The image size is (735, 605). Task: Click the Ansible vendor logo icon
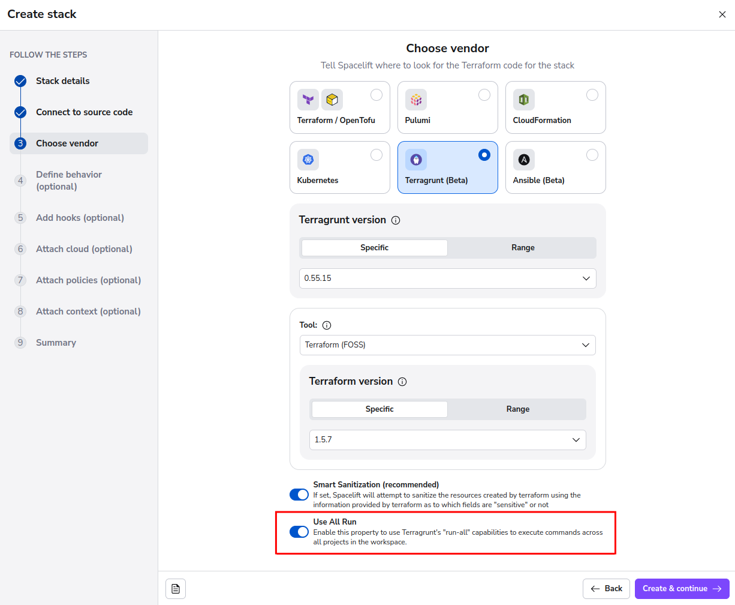[x=523, y=160]
